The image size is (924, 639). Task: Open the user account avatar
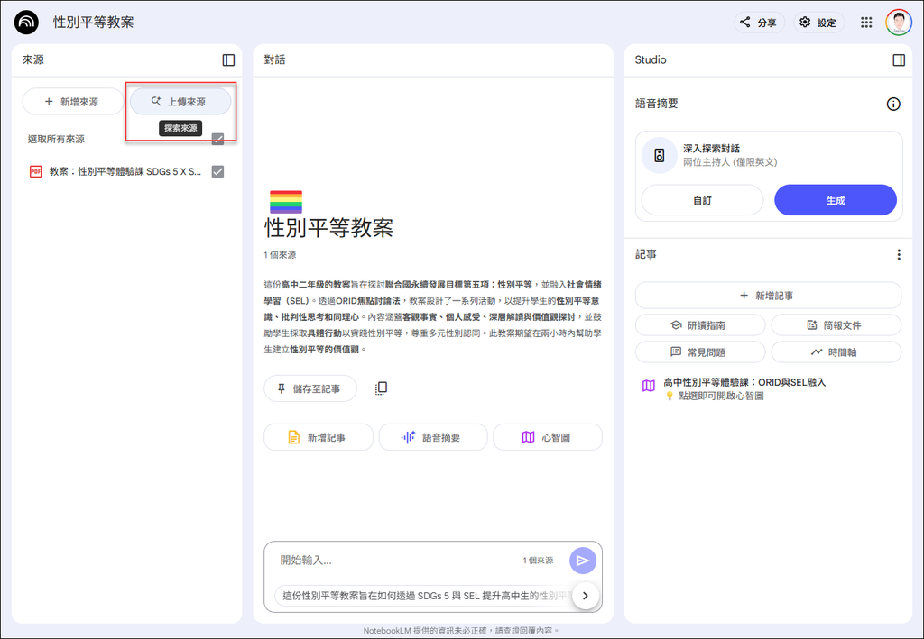pyautogui.click(x=899, y=23)
